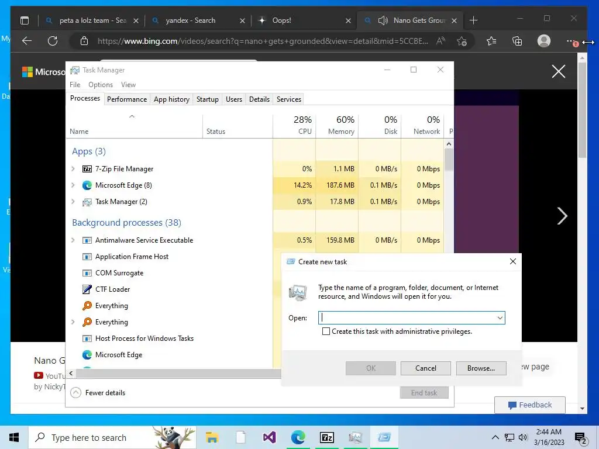Click the Read aloud icon in address bar
599x449 pixels.
tap(440, 41)
